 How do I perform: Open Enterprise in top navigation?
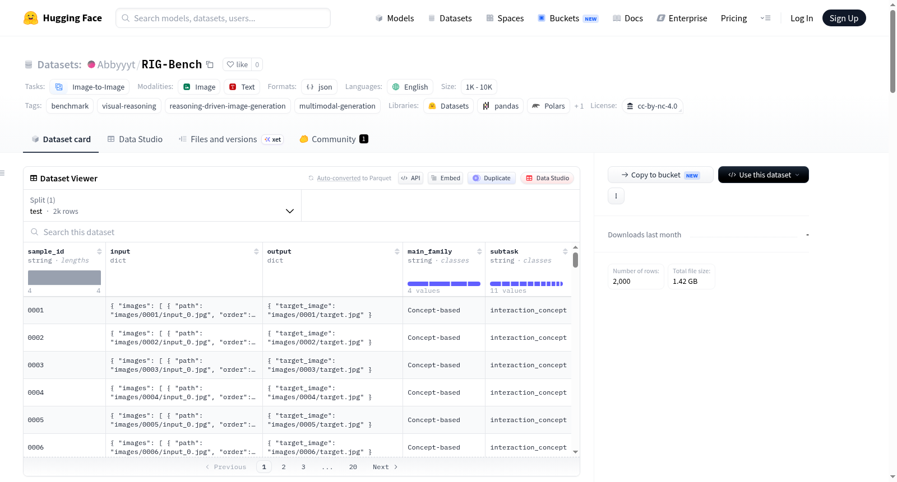point(682,18)
